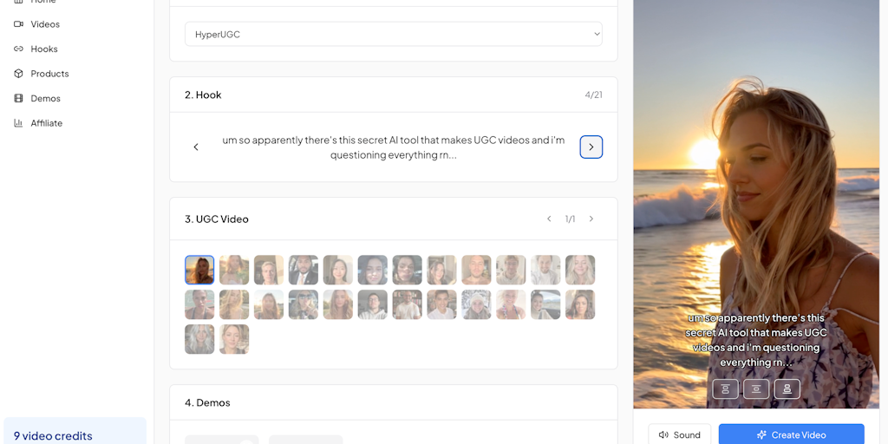Go to the previous hook text
This screenshot has height=444, width=888.
click(x=196, y=147)
